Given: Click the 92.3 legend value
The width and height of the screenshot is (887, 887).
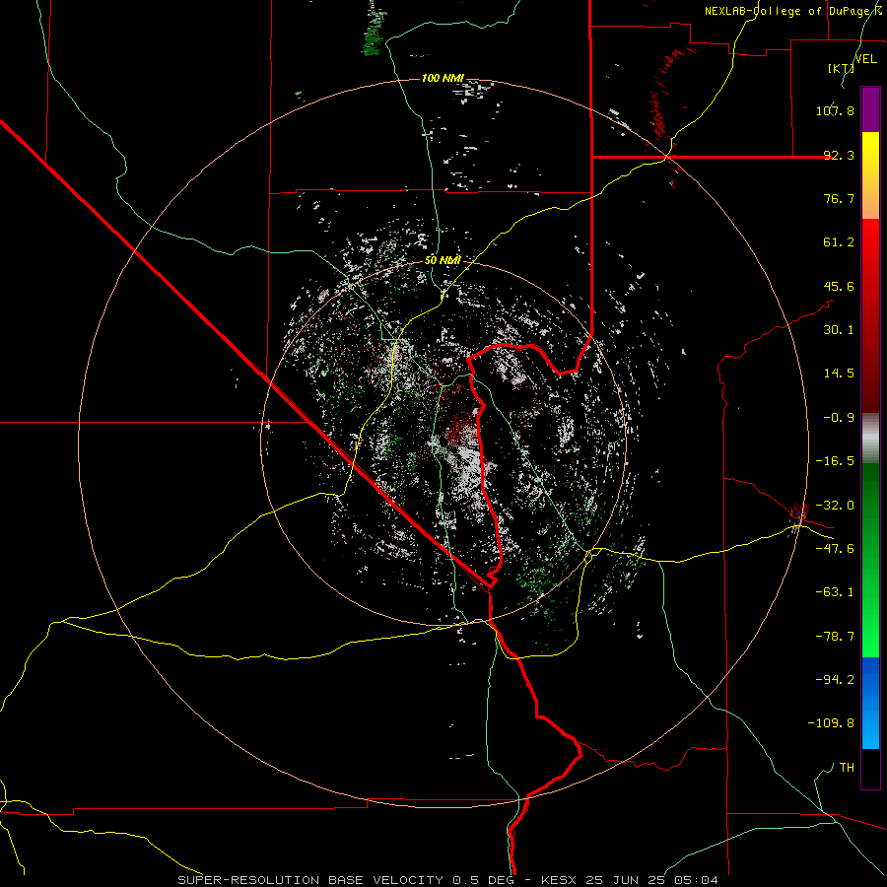Looking at the screenshot, I should click(x=839, y=155).
